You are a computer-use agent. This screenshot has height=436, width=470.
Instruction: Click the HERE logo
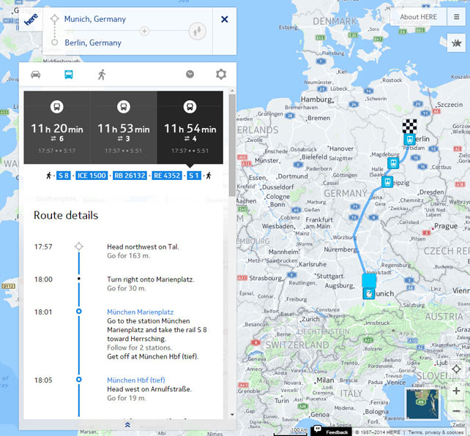click(x=31, y=20)
